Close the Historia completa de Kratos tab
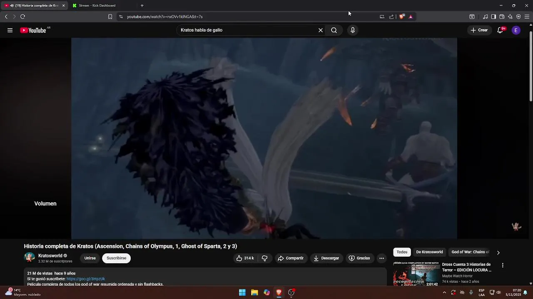The width and height of the screenshot is (533, 299). (63, 5)
